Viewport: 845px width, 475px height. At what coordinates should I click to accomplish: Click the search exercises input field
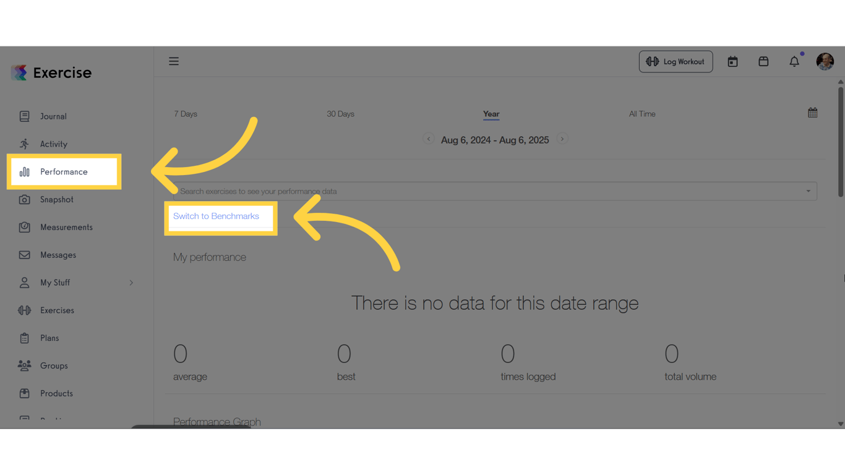(495, 191)
